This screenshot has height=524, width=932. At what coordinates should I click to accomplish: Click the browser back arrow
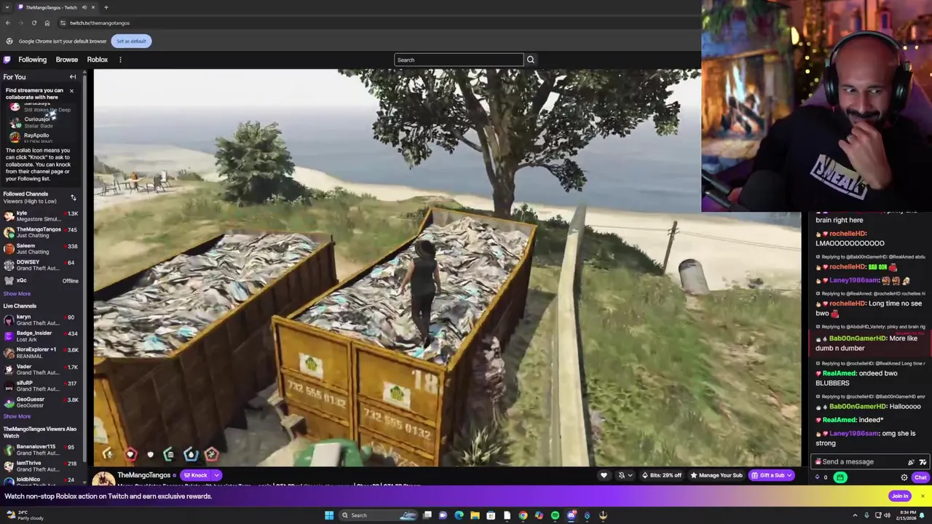[x=8, y=23]
